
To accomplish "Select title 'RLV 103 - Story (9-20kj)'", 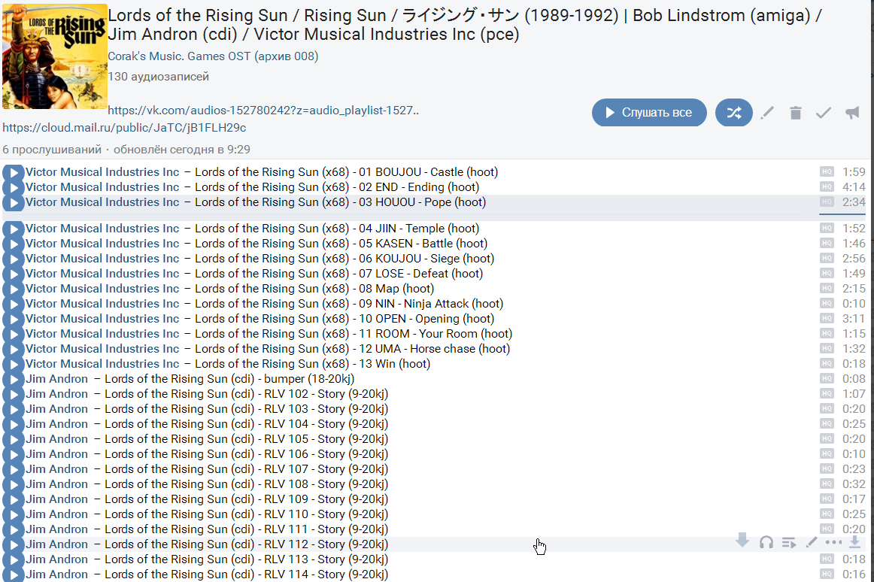I will [x=326, y=409].
